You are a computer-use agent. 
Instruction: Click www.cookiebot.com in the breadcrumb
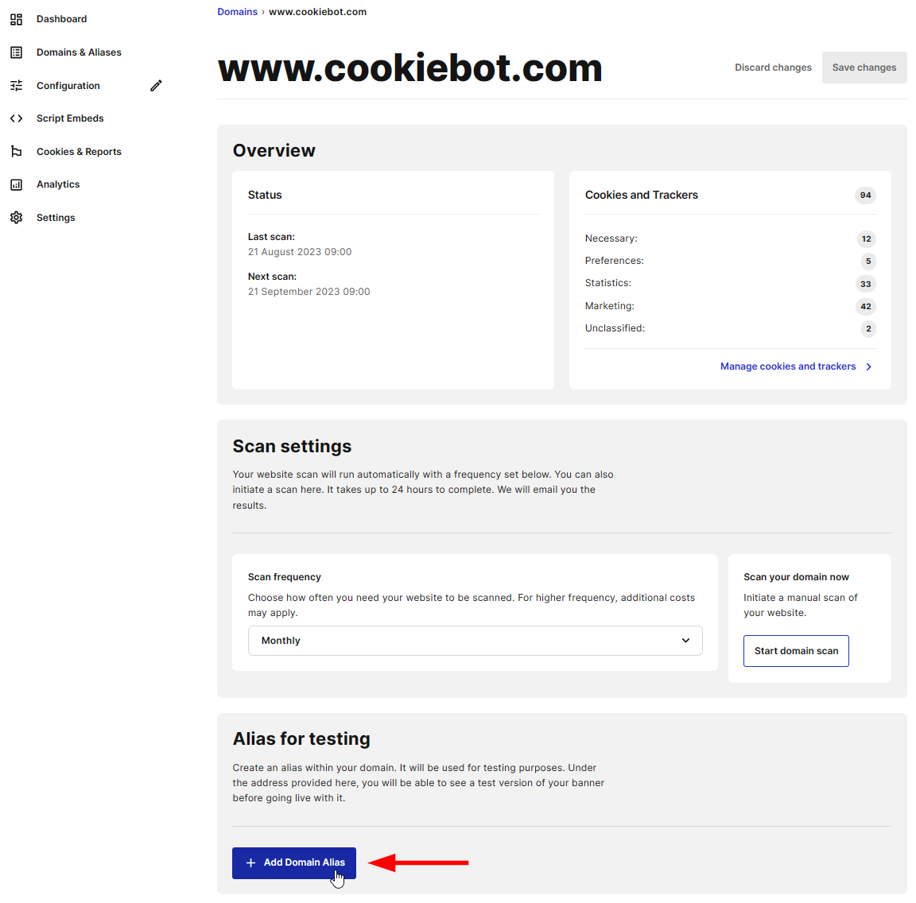tap(318, 12)
